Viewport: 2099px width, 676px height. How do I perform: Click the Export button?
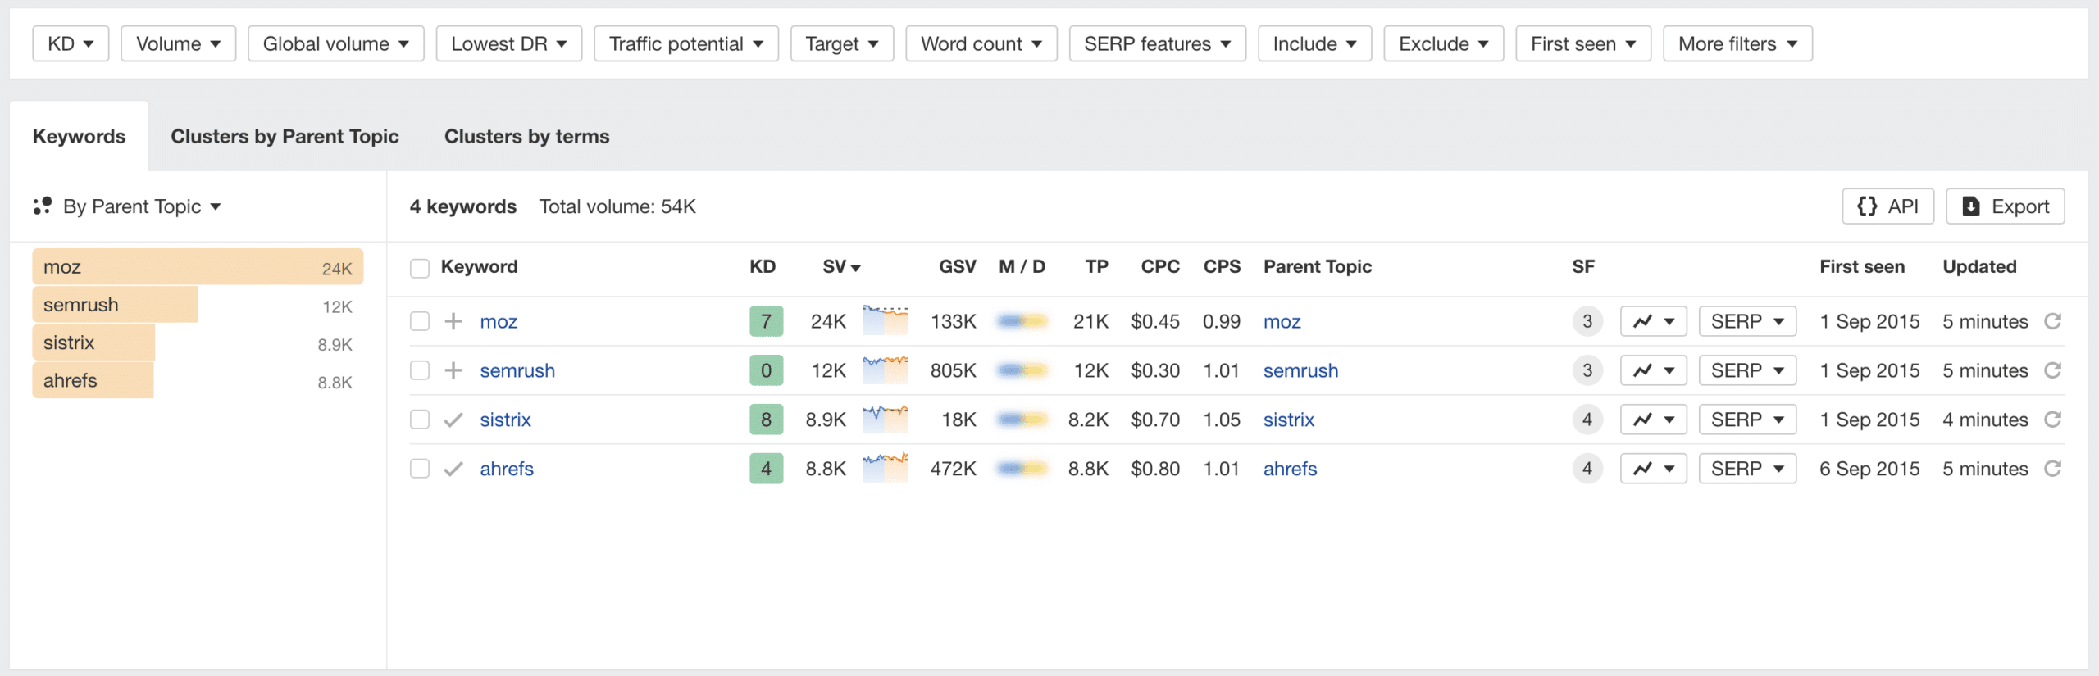(2006, 206)
